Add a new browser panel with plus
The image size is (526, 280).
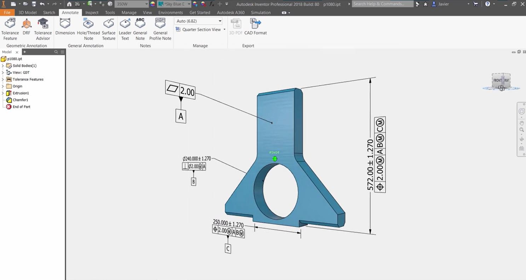pyautogui.click(x=24, y=52)
